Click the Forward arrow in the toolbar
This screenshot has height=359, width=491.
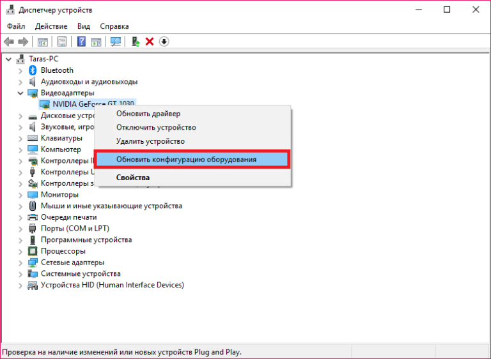click(23, 42)
